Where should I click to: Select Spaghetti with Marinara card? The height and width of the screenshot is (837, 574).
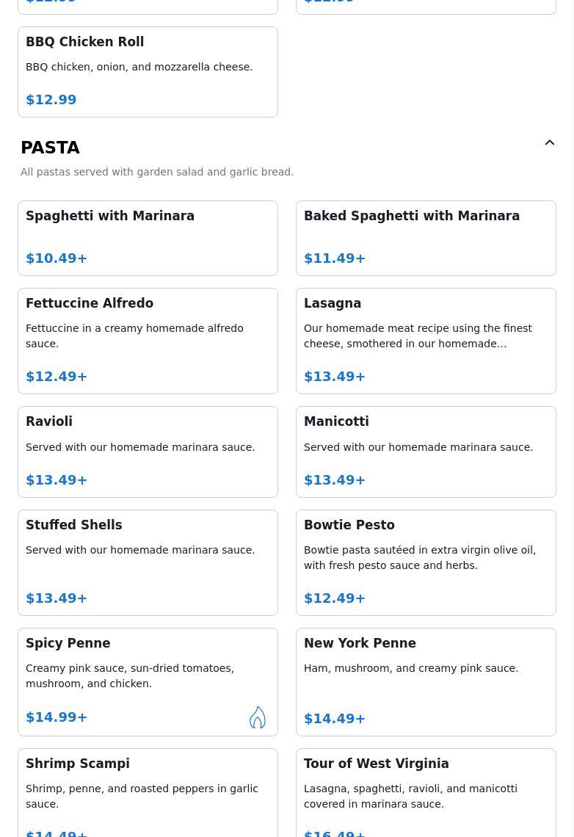(x=148, y=238)
